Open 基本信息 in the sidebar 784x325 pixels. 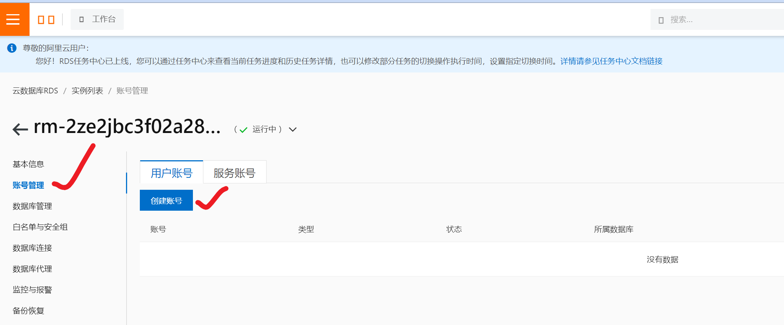[x=28, y=164]
